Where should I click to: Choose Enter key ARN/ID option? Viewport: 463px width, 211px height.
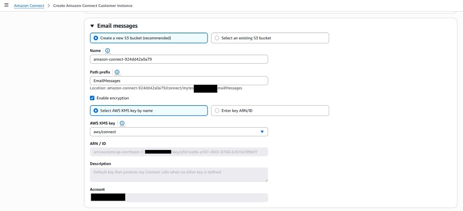pos(270,111)
